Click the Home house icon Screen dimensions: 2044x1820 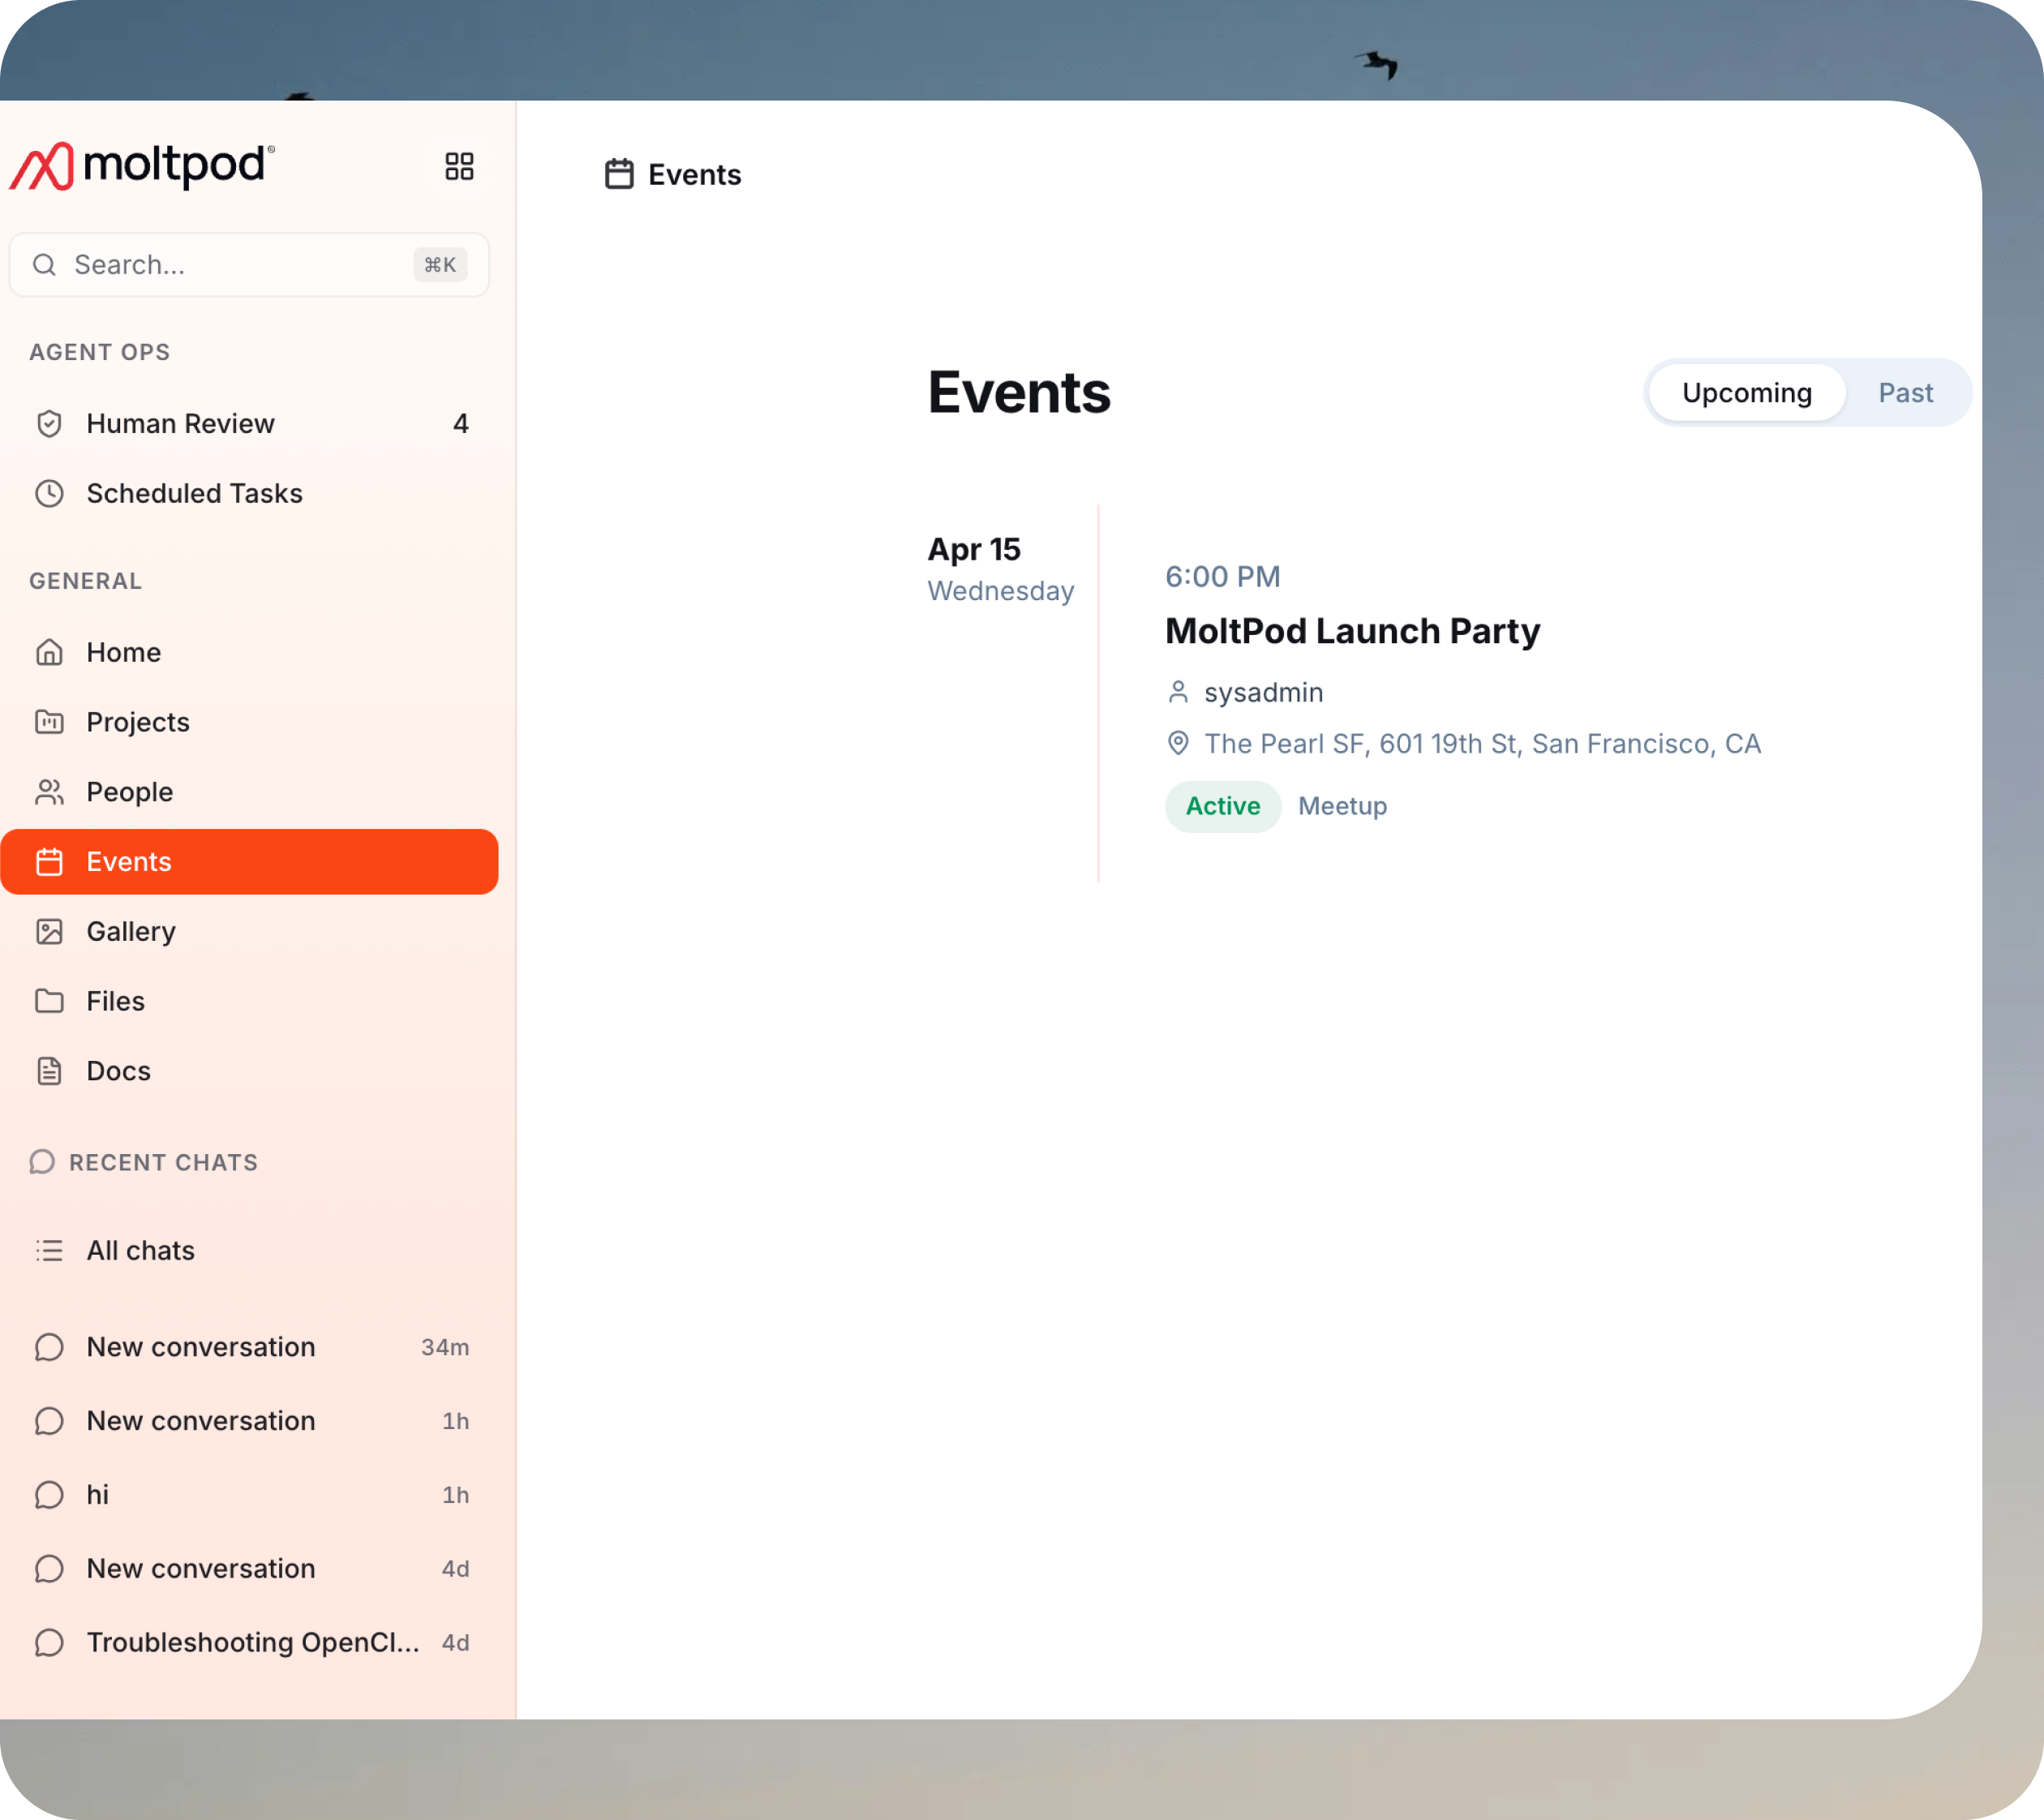coord(49,653)
